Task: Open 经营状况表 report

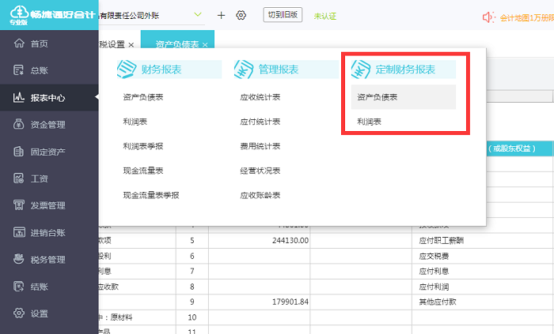Action: pyautogui.click(x=260, y=171)
